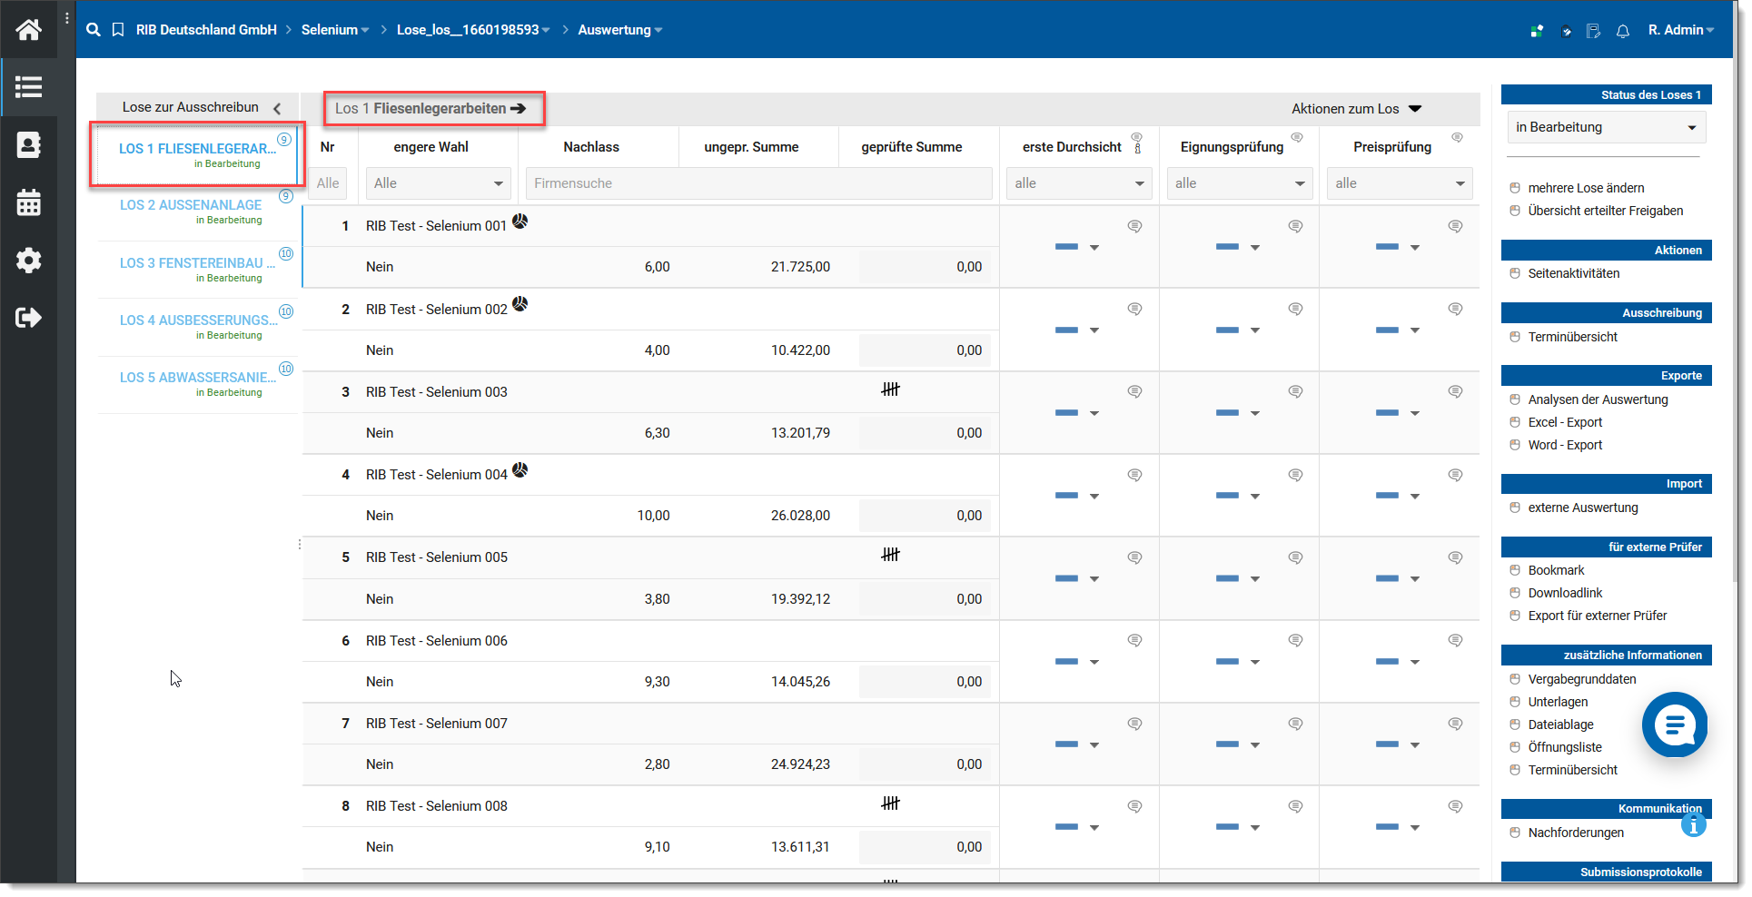
Task: Click the blue info icon near Kommunikation
Action: (x=1694, y=824)
